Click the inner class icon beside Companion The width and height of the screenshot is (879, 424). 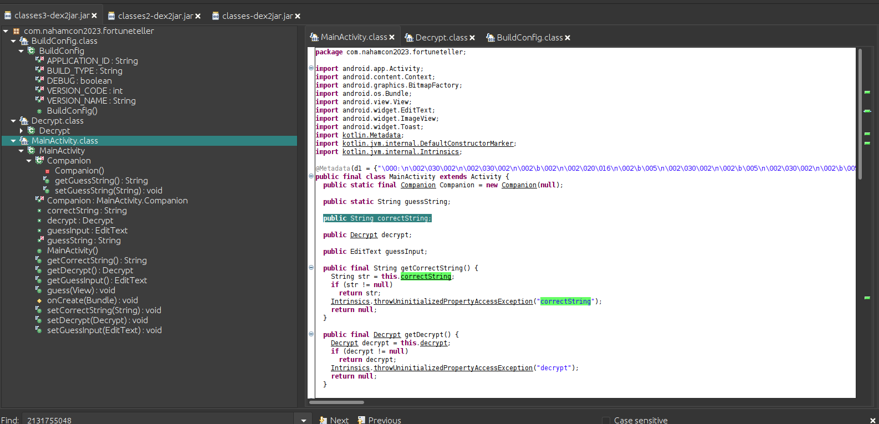[x=39, y=161]
